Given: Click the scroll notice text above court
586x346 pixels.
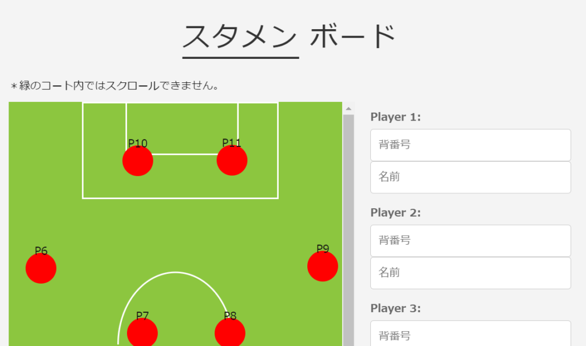Looking at the screenshot, I should click(114, 86).
